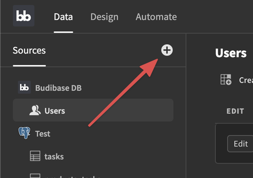Collapse the Test data source
Screen dimensions: 253x178
pyautogui.click(x=43, y=133)
